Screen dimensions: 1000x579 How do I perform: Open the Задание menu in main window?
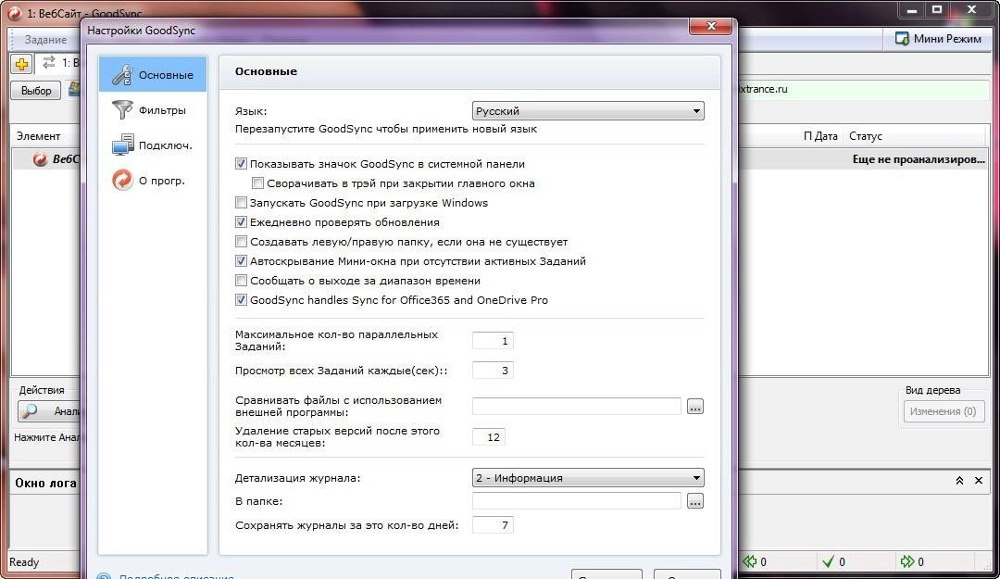coord(45,40)
